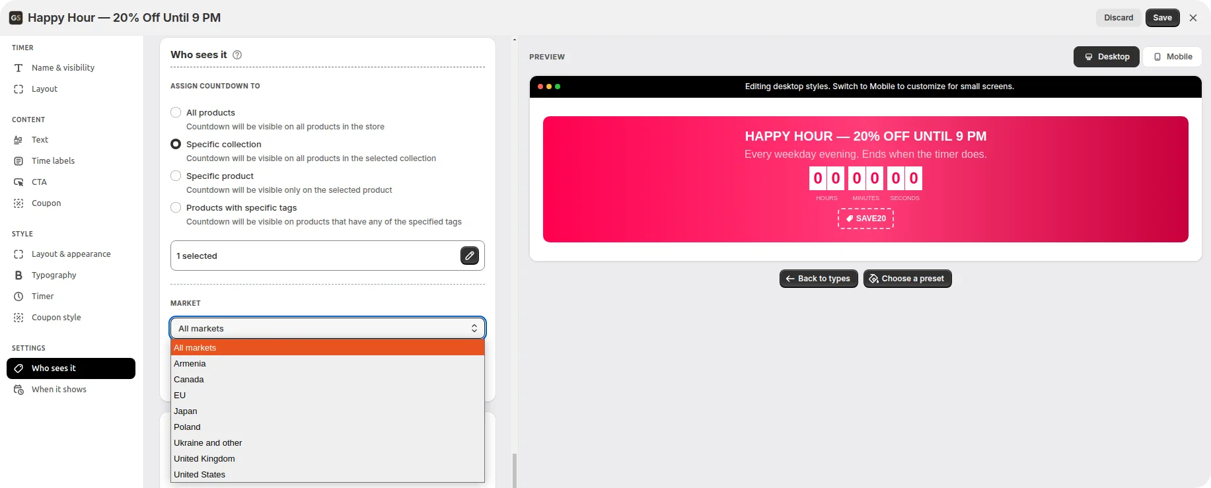This screenshot has width=1211, height=488.
Task: Click the Happy Hour preview banner heading
Action: [865, 136]
